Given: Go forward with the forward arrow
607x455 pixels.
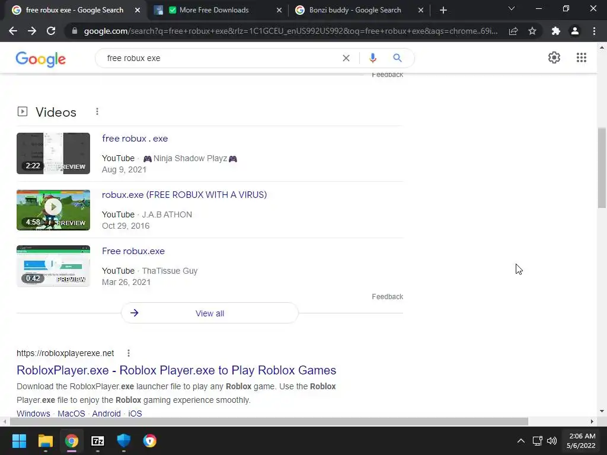Looking at the screenshot, I should [32, 31].
